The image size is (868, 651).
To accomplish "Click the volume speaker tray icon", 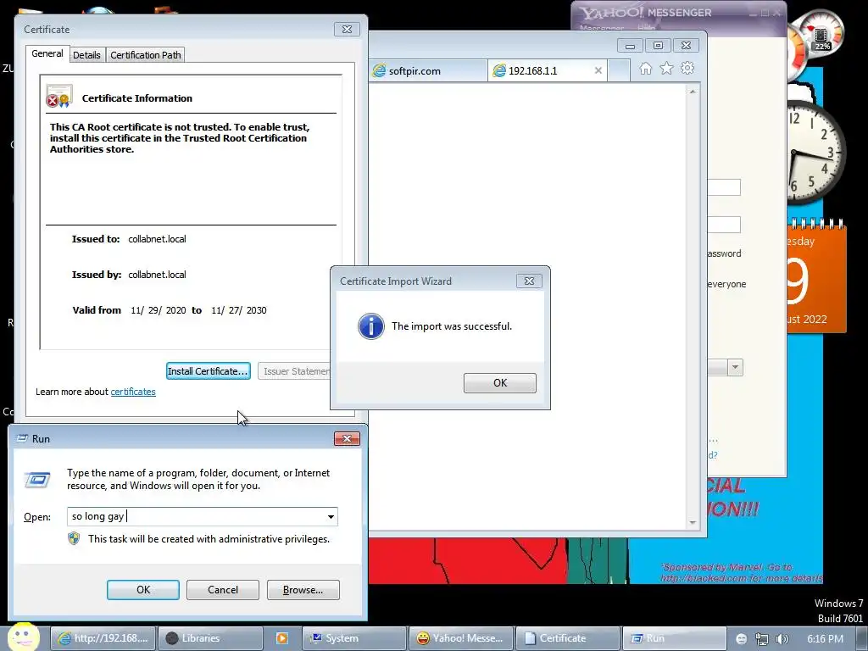I will click(782, 639).
